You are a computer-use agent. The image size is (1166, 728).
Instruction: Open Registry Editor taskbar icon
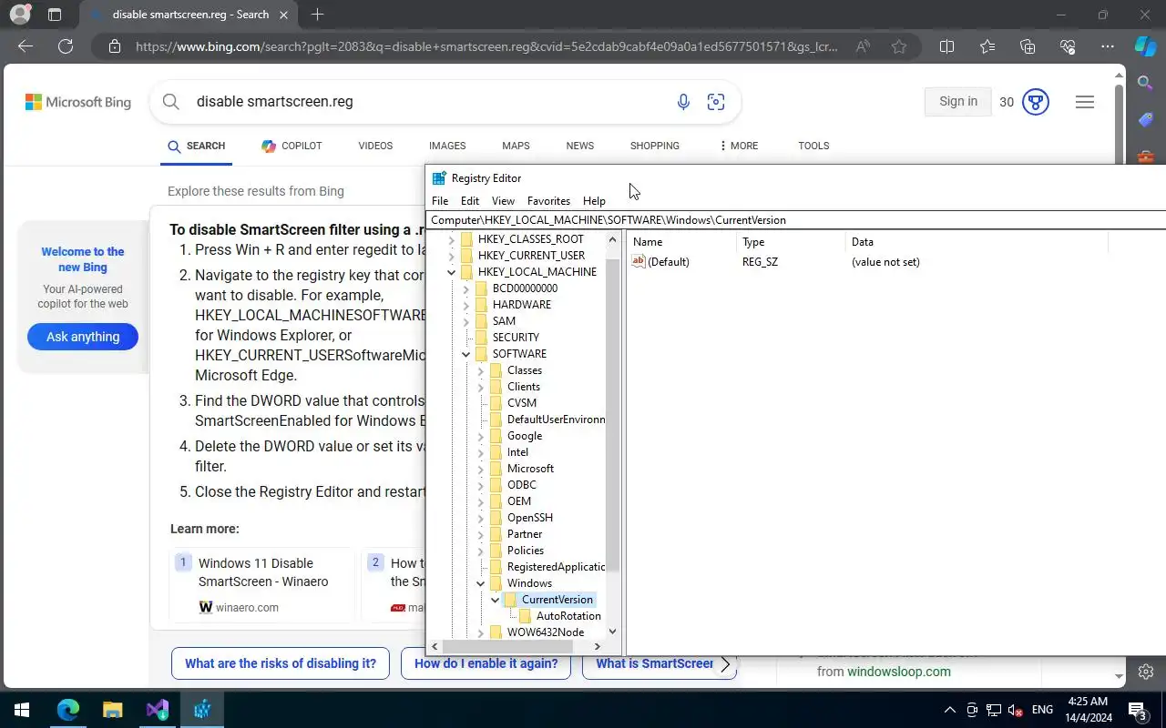tap(202, 709)
